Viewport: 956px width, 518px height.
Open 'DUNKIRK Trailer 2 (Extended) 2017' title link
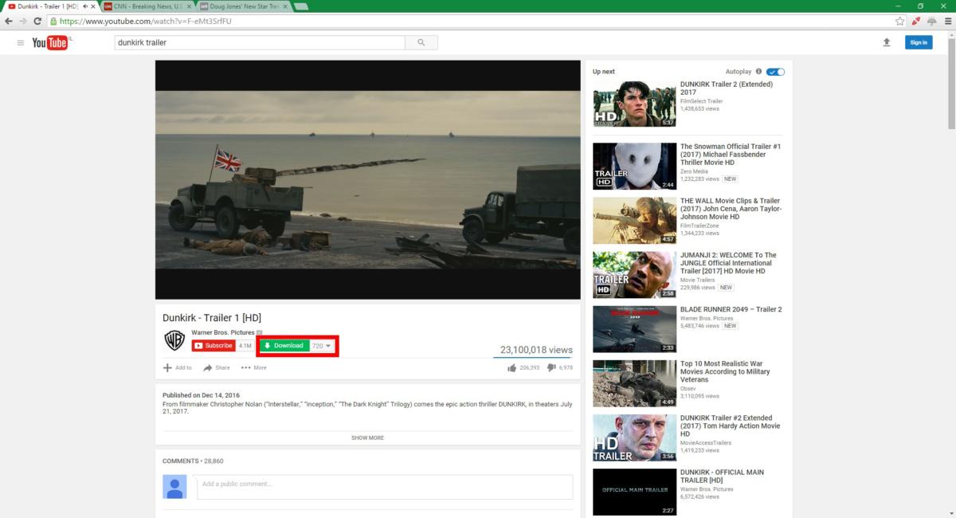pos(727,88)
